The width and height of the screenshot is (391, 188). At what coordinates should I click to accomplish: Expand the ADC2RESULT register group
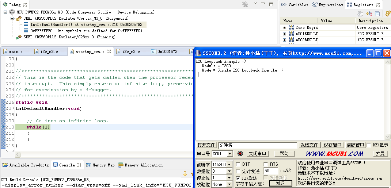(285, 40)
